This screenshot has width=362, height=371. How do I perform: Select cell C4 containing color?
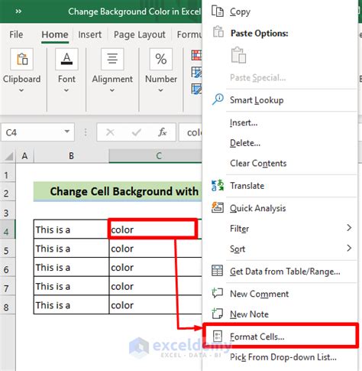[x=153, y=229]
